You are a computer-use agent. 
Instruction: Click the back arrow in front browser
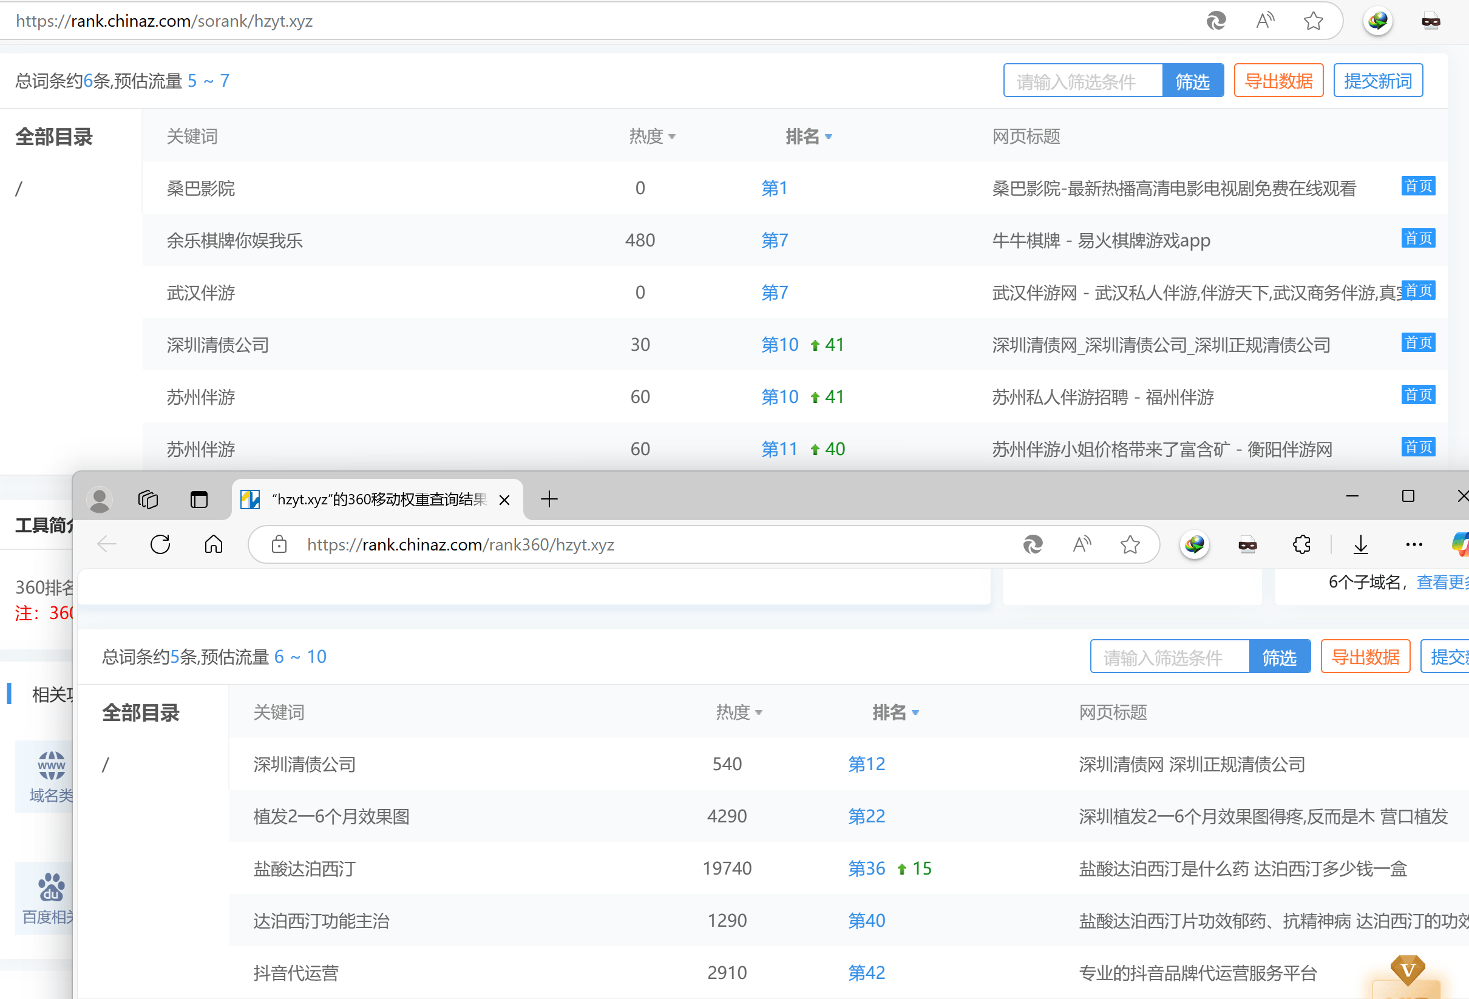pos(107,544)
